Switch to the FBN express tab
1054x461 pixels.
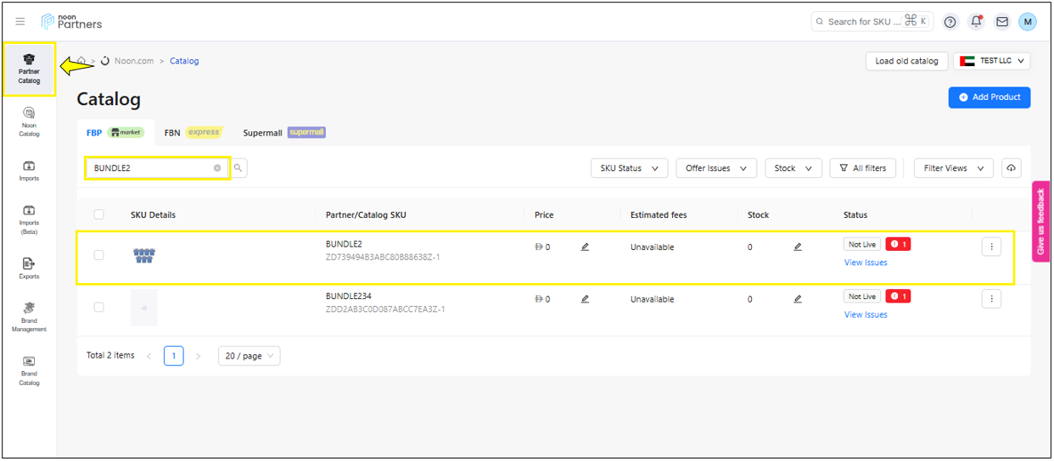click(192, 132)
